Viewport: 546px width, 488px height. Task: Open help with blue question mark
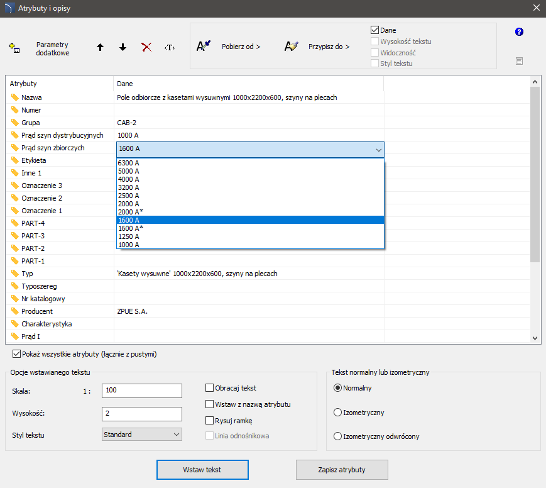519,32
